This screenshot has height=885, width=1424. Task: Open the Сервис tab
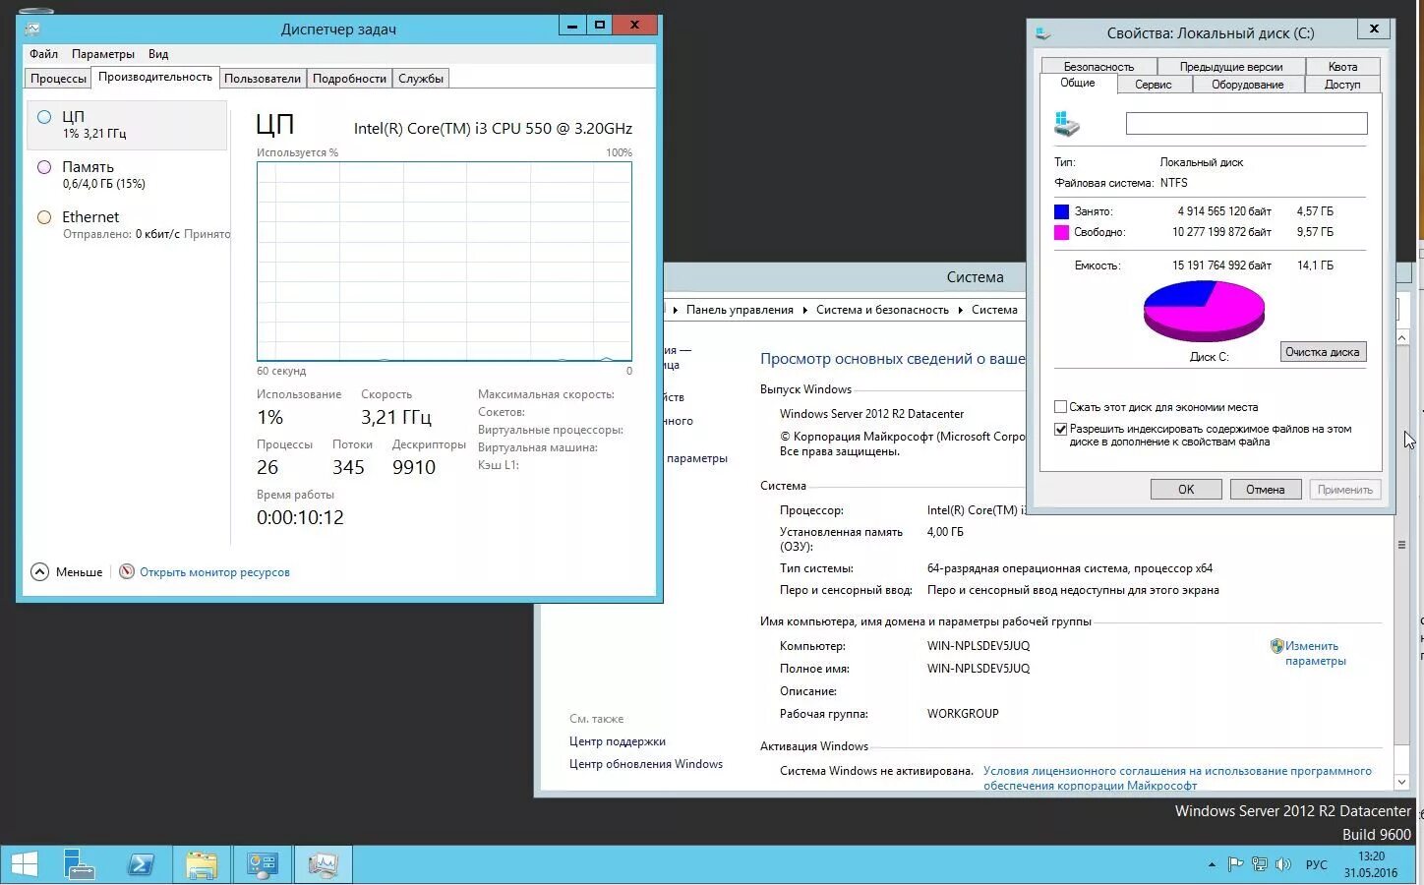pyautogui.click(x=1154, y=85)
